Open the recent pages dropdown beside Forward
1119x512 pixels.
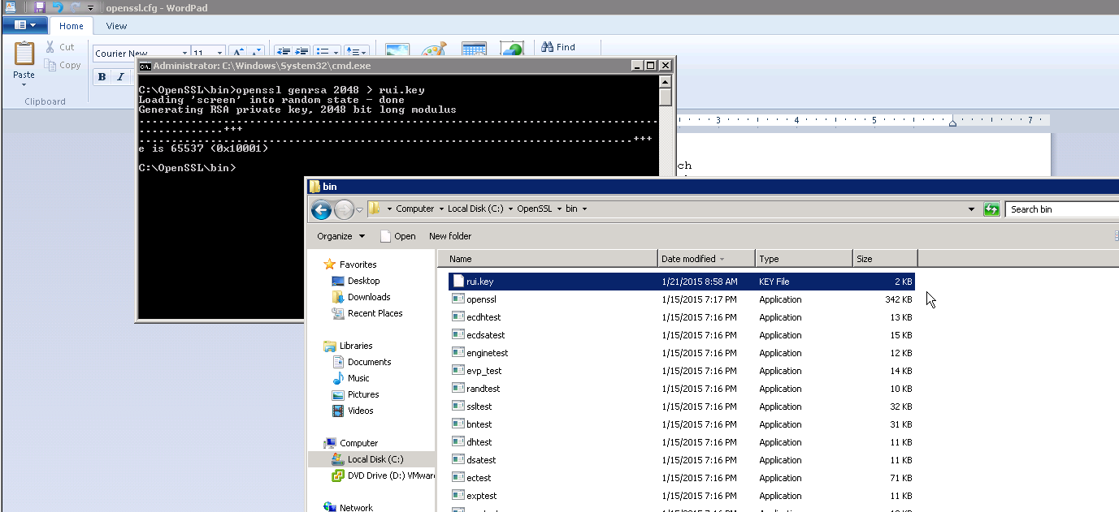[360, 210]
